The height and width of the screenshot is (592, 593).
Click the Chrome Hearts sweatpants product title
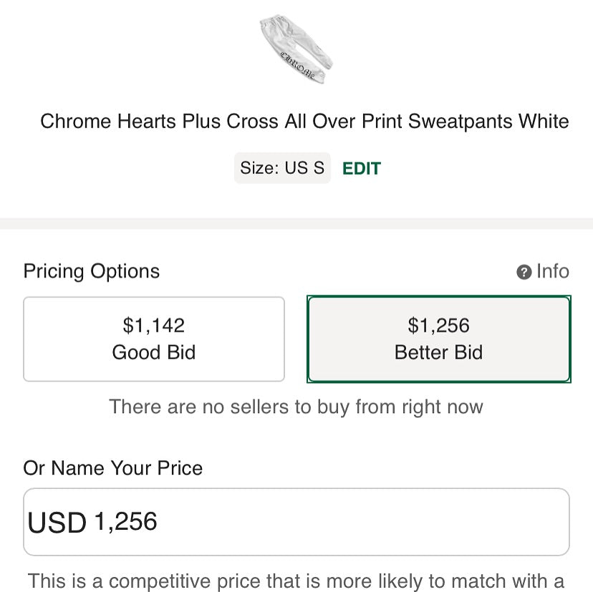pos(304,121)
